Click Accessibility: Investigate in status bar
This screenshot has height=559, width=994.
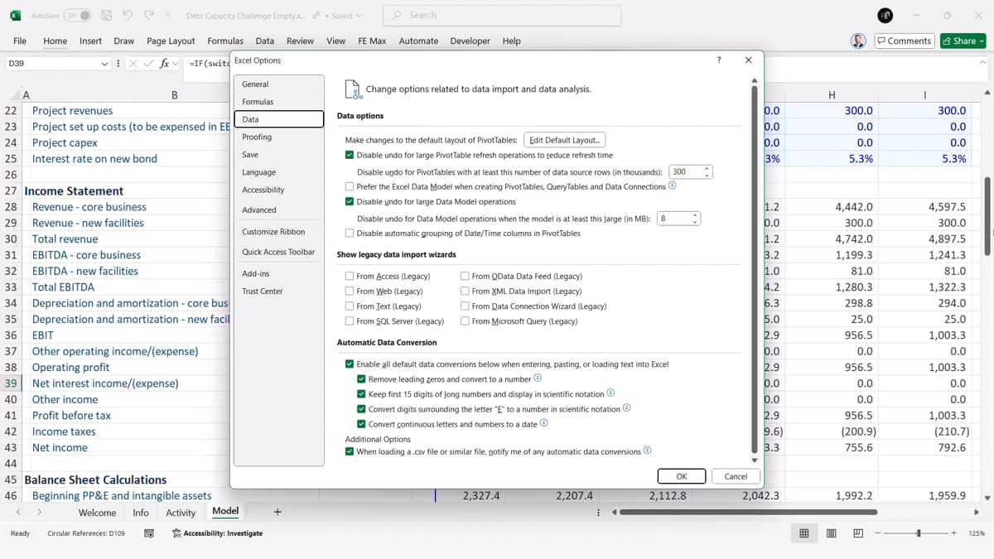click(217, 533)
